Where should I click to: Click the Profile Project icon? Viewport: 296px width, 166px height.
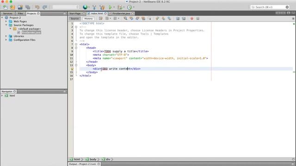[129, 7]
